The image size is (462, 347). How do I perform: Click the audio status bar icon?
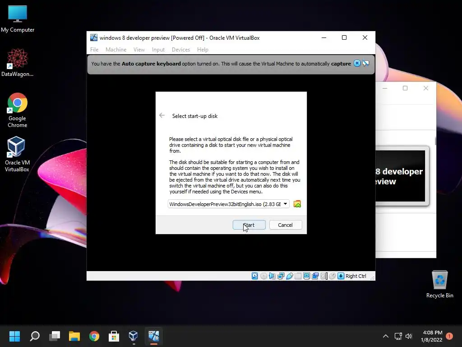[x=272, y=276]
